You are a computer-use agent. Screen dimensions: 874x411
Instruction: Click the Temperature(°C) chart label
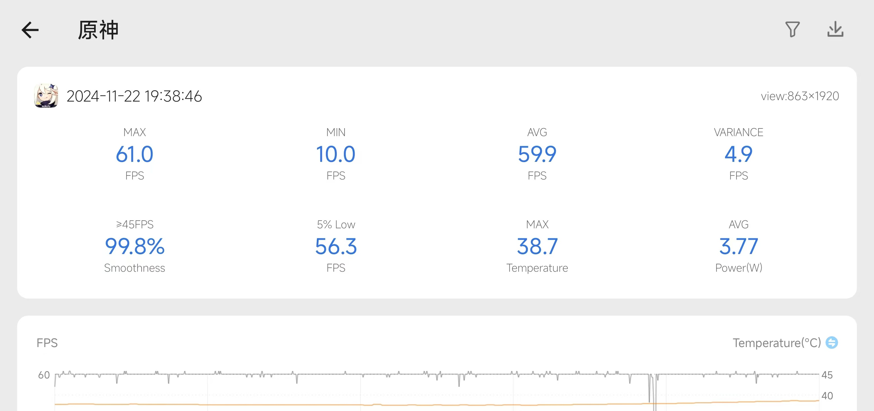(776, 343)
